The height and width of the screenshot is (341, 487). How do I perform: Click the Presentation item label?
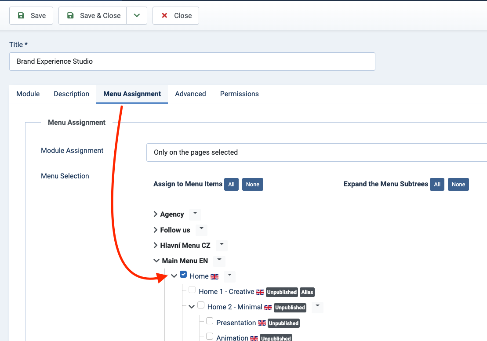[236, 323]
